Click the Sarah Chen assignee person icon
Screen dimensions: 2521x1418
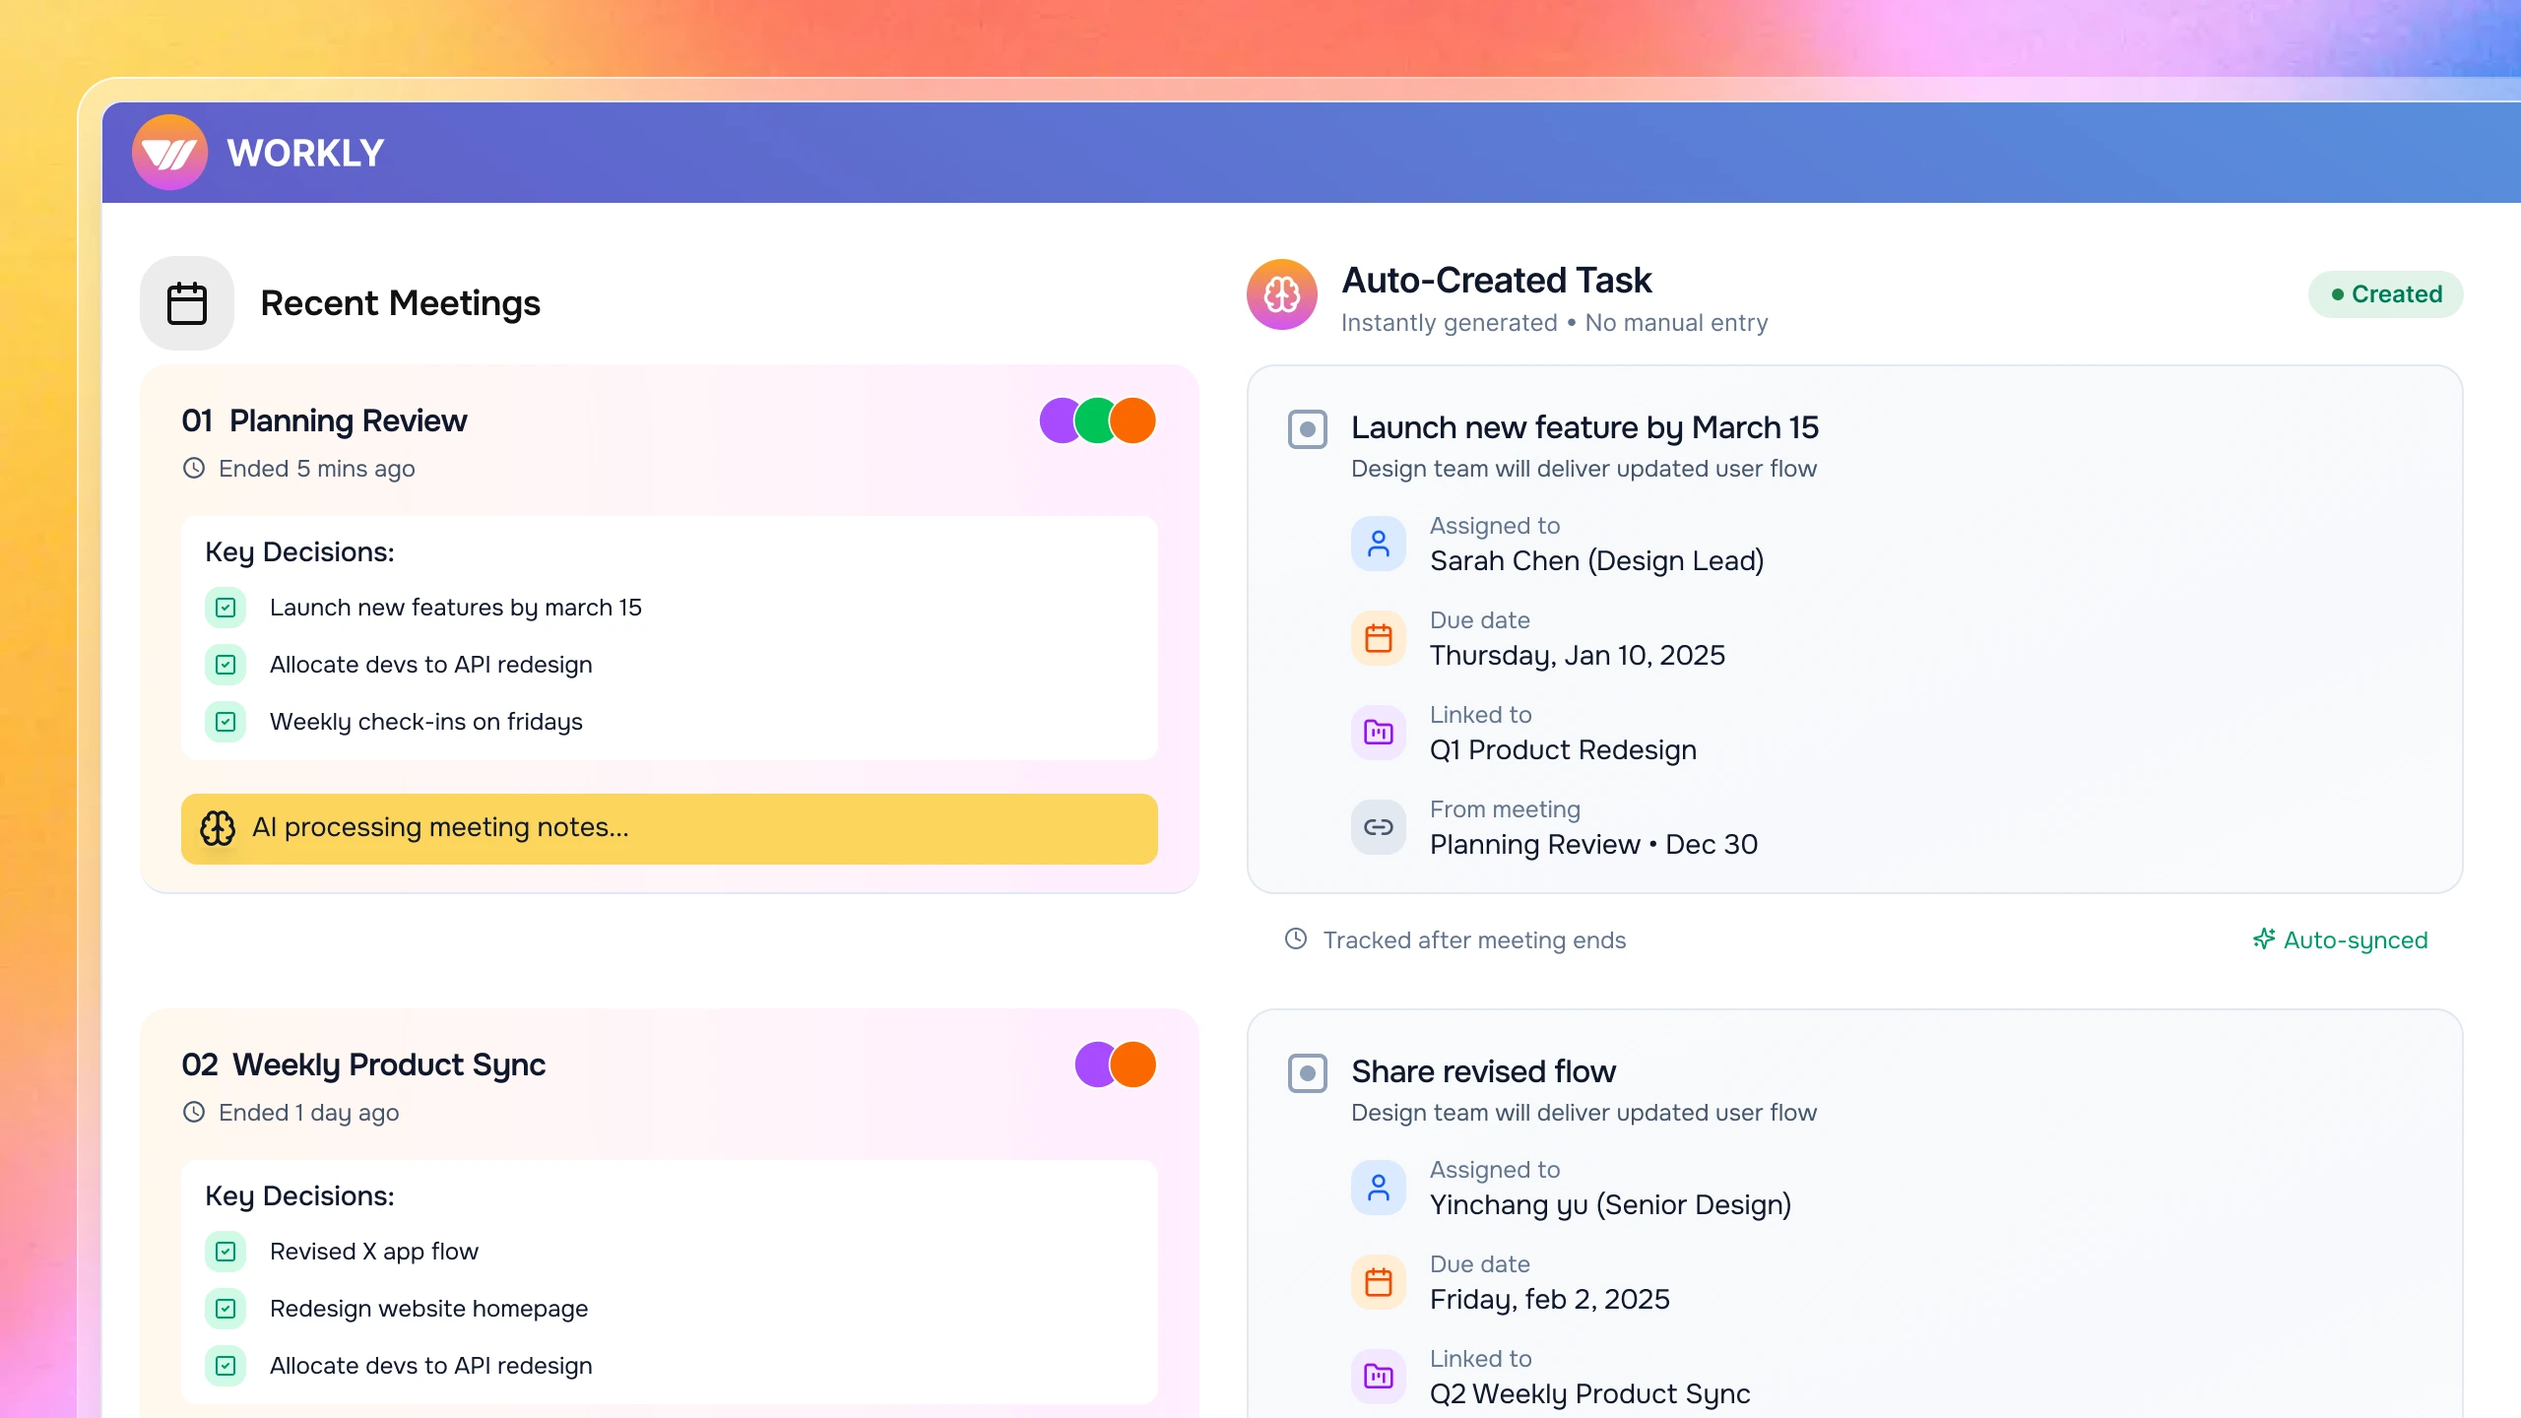coord(1378,544)
